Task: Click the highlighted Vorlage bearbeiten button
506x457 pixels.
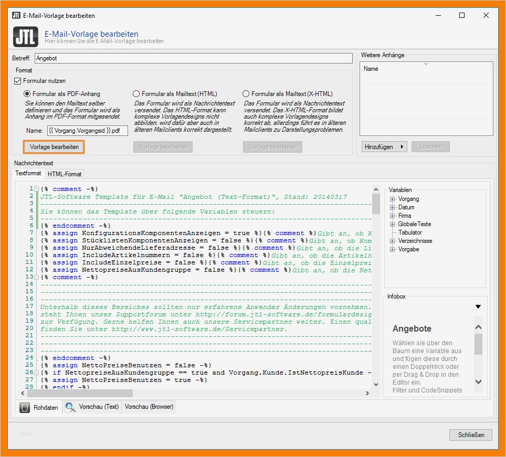Action: click(54, 147)
